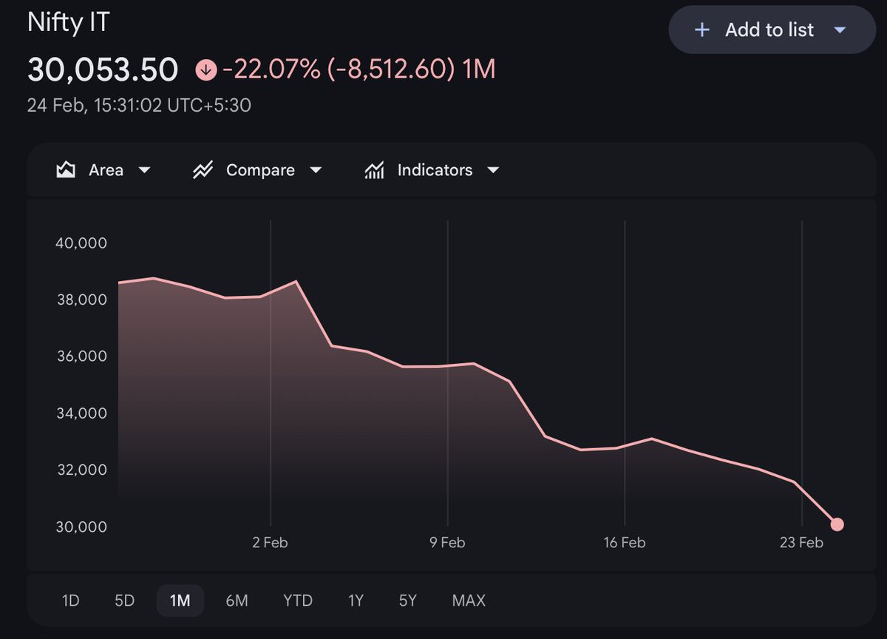Switch to the MAX time range

[469, 601]
